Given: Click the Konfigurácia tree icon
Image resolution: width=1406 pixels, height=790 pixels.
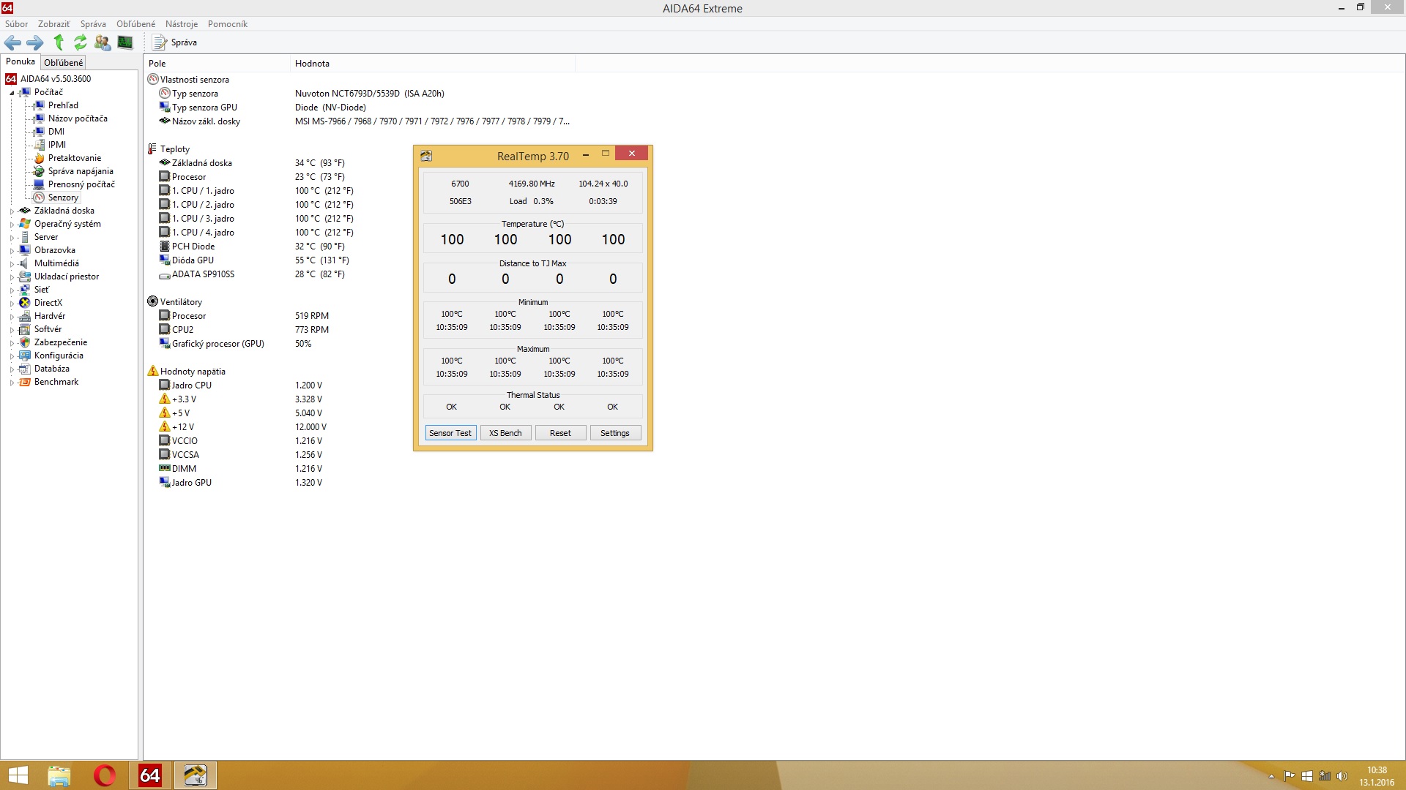Looking at the screenshot, I should click(25, 355).
